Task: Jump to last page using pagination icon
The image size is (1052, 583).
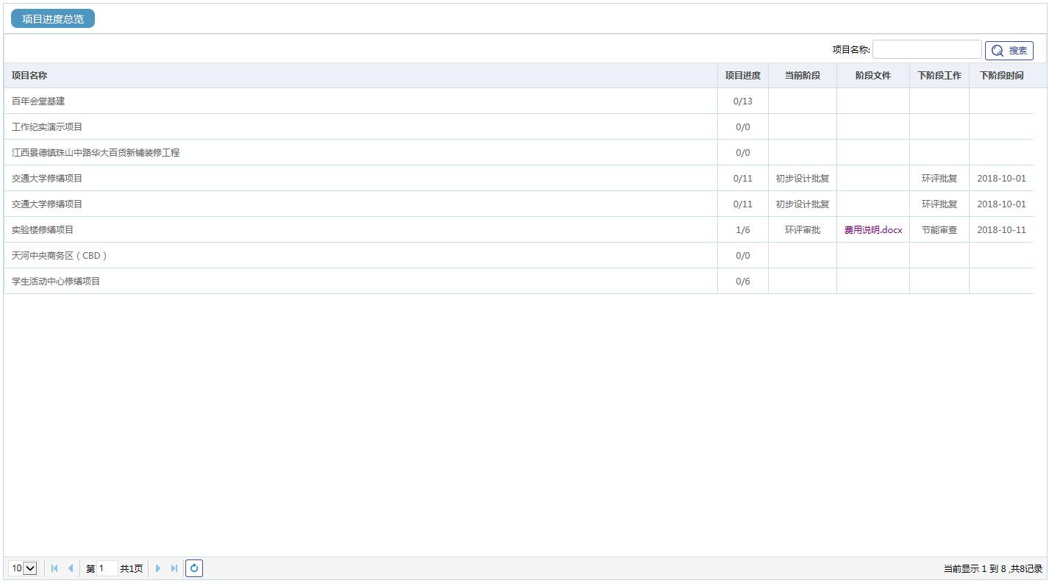Action: point(174,568)
